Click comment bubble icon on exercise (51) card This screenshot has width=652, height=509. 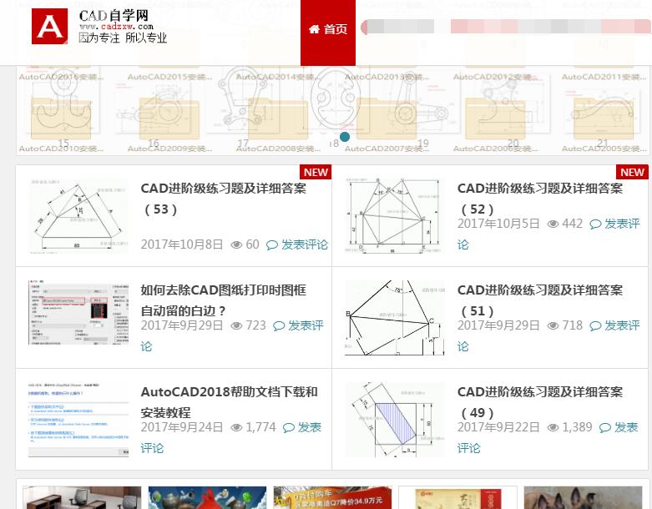595,326
